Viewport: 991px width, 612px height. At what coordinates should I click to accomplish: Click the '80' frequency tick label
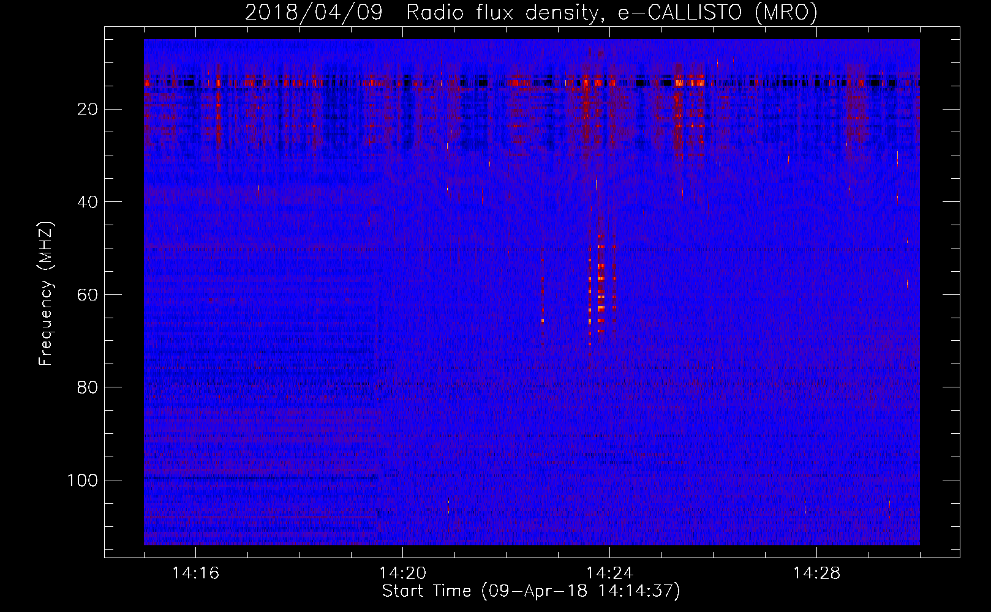[x=88, y=387]
